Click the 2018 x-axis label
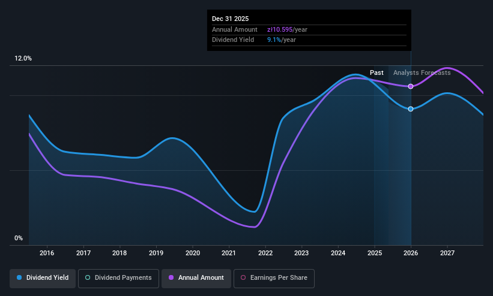Viewport: 493px width, 296px height. pos(119,253)
